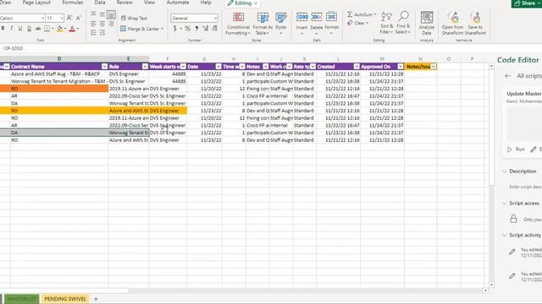
Task: Open Format As Table menu
Action: point(263,24)
